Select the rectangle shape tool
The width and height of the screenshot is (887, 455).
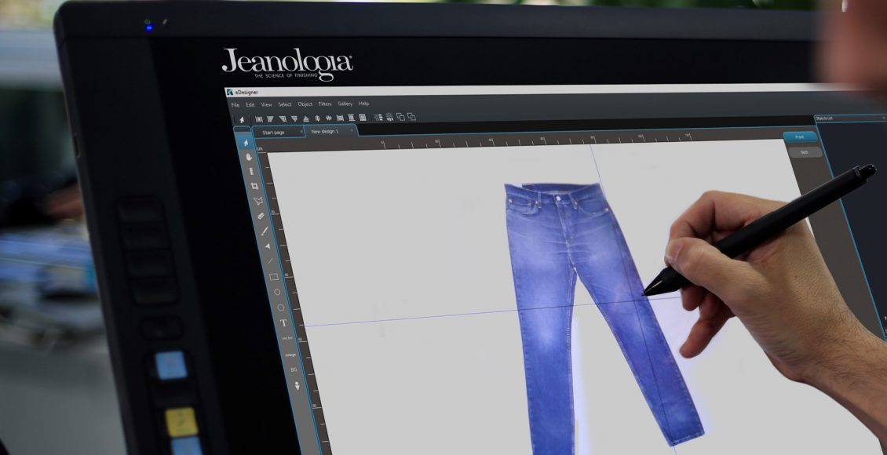pyautogui.click(x=274, y=277)
